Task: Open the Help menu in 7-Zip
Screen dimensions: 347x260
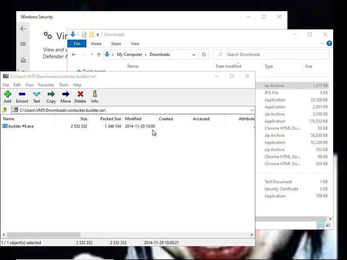Action: pos(77,85)
